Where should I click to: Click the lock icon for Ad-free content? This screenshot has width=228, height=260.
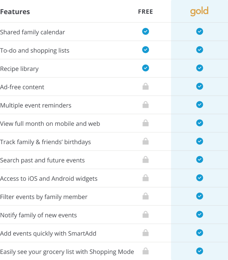coord(146,87)
